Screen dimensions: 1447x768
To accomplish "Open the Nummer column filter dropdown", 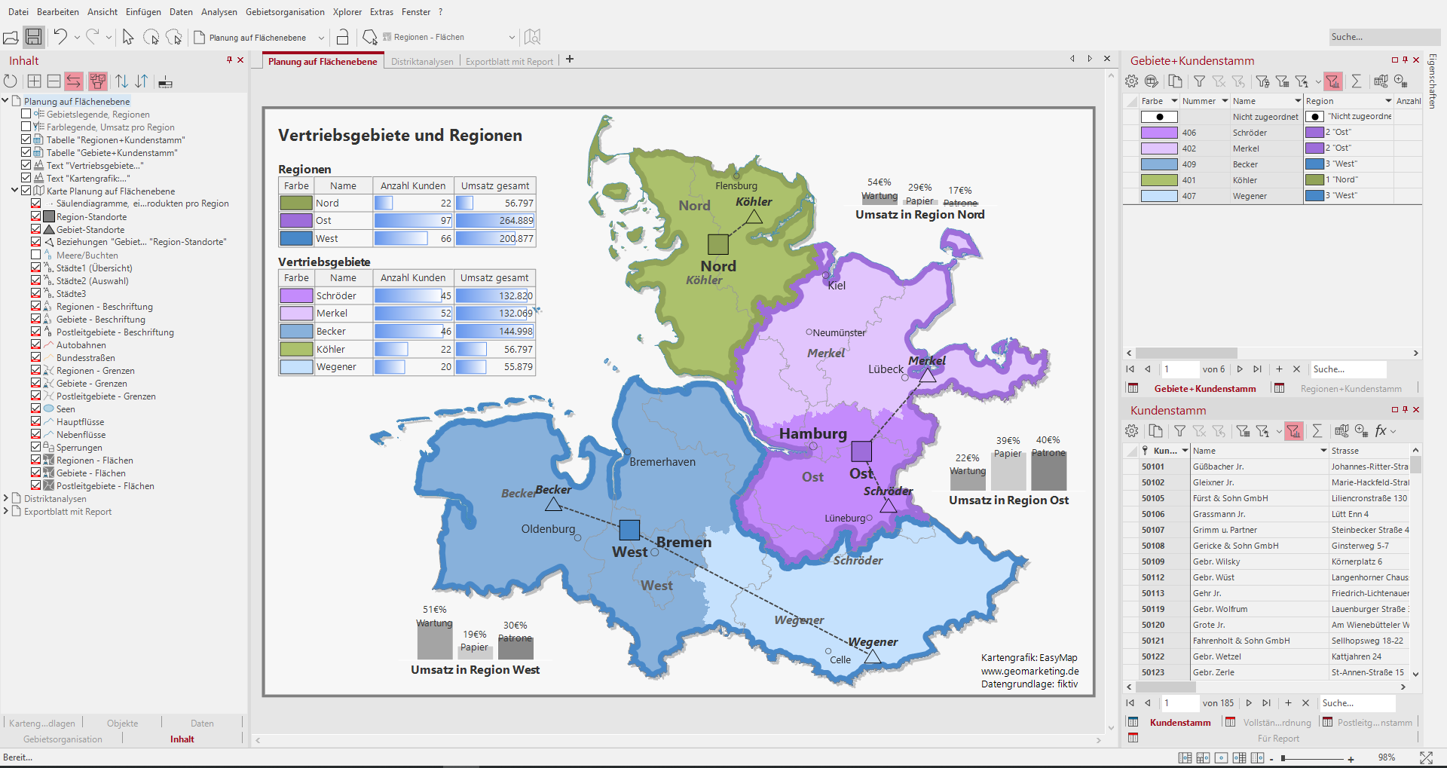I will (x=1225, y=101).
